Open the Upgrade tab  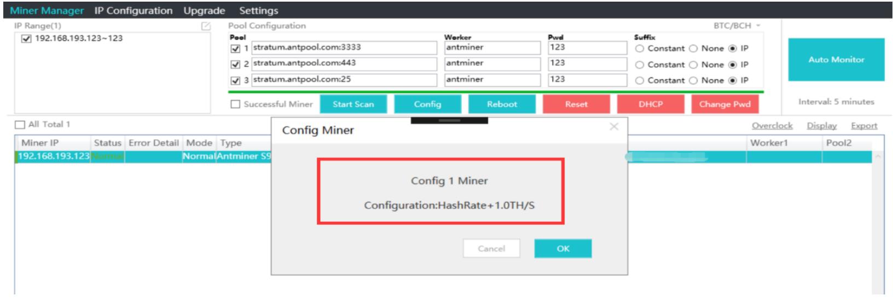[x=204, y=10]
